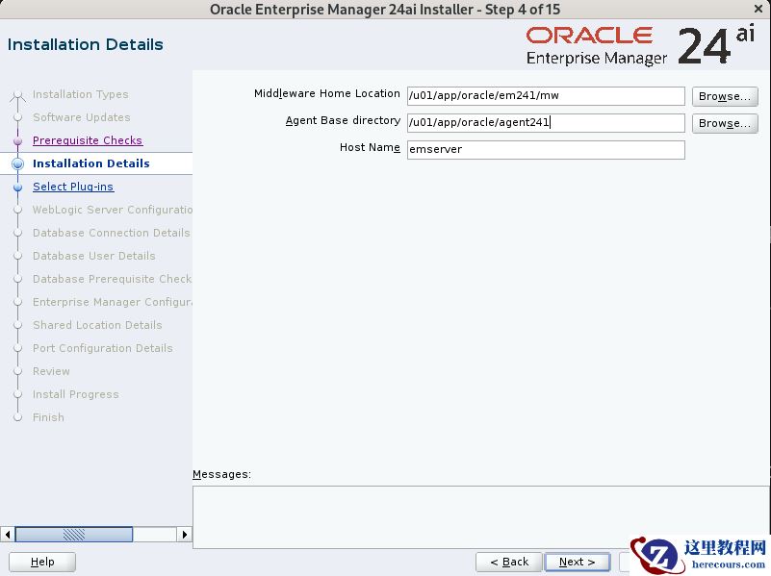771x576 pixels.
Task: Click the Installation Details step bullet icon
Action: coord(17,163)
